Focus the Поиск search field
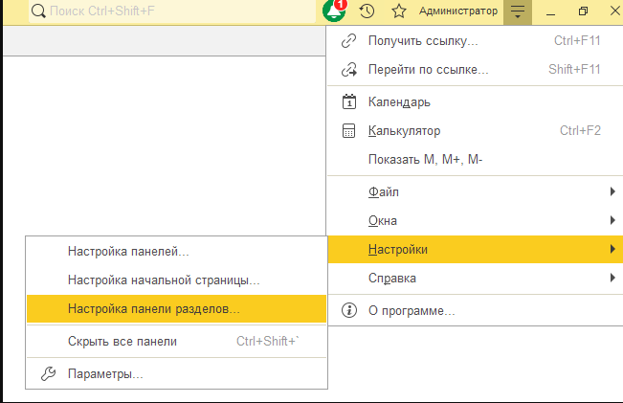Viewport: 623px width, 403px height. tap(172, 11)
